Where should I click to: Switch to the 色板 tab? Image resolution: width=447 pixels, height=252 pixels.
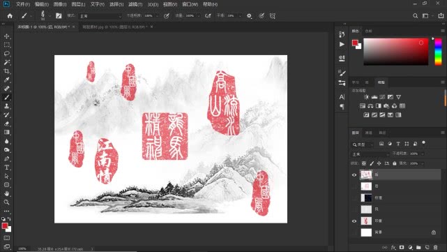point(368,31)
